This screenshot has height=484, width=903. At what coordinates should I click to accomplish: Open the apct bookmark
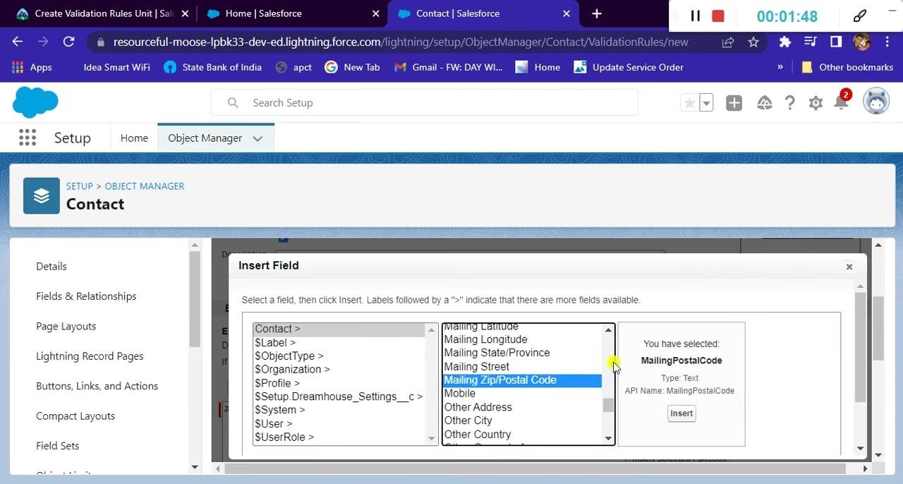point(293,67)
